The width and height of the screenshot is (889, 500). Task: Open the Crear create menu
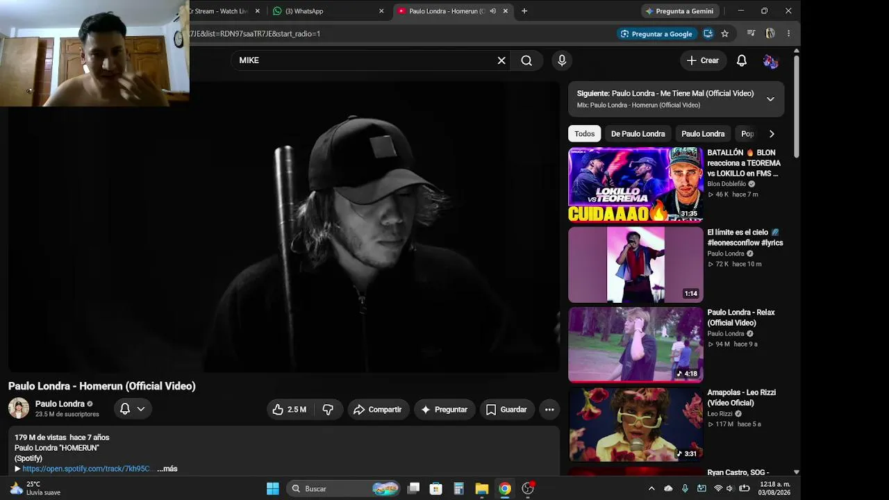703,60
